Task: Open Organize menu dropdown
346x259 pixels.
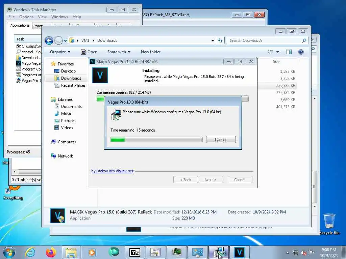Action: tap(60, 52)
